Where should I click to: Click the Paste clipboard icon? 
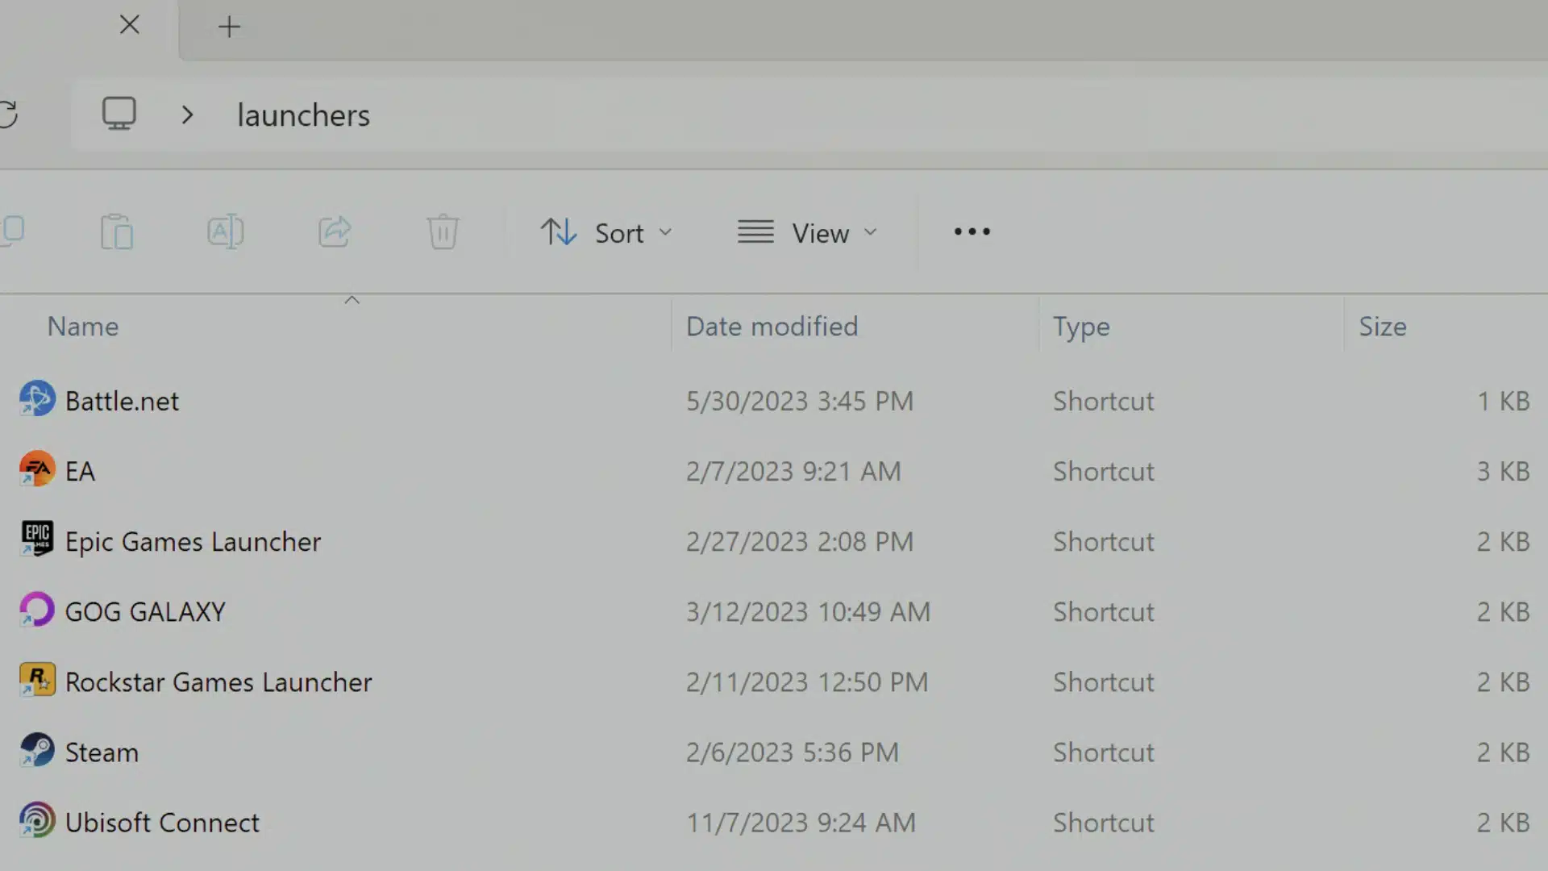point(117,232)
